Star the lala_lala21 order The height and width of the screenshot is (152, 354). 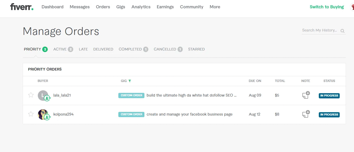pos(31,95)
